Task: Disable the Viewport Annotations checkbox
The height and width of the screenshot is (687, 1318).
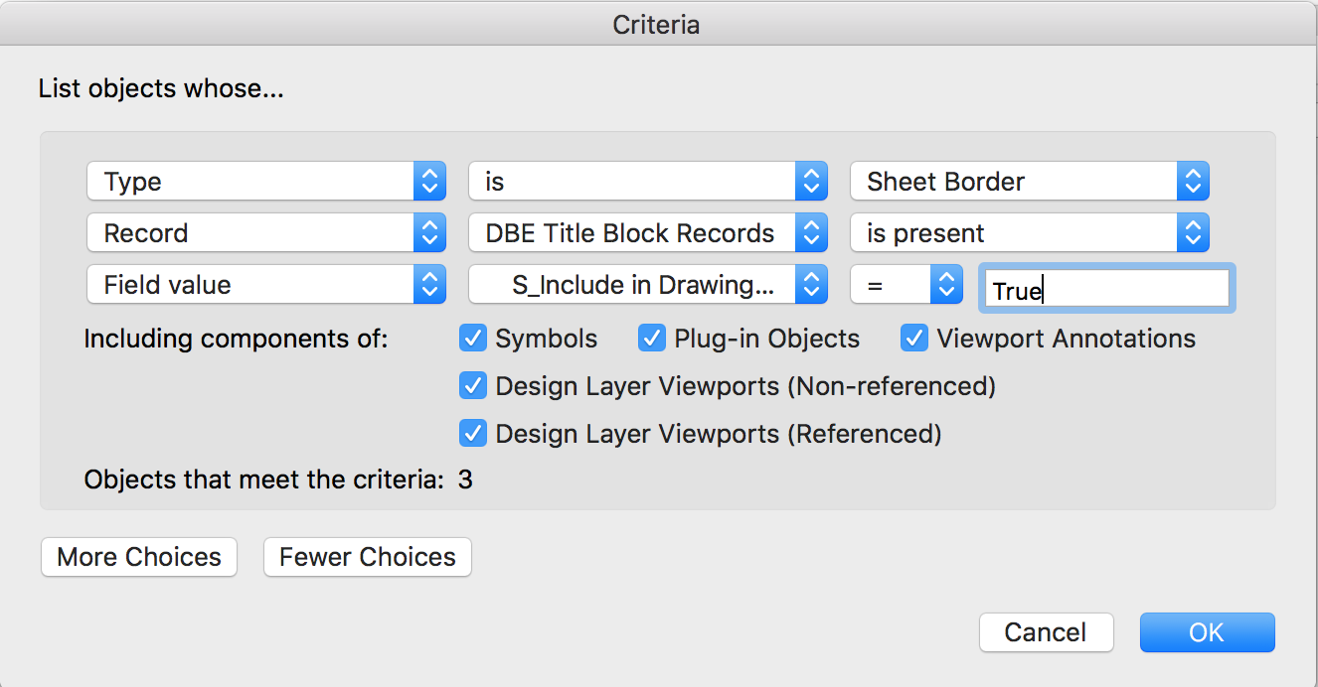Action: pos(914,339)
